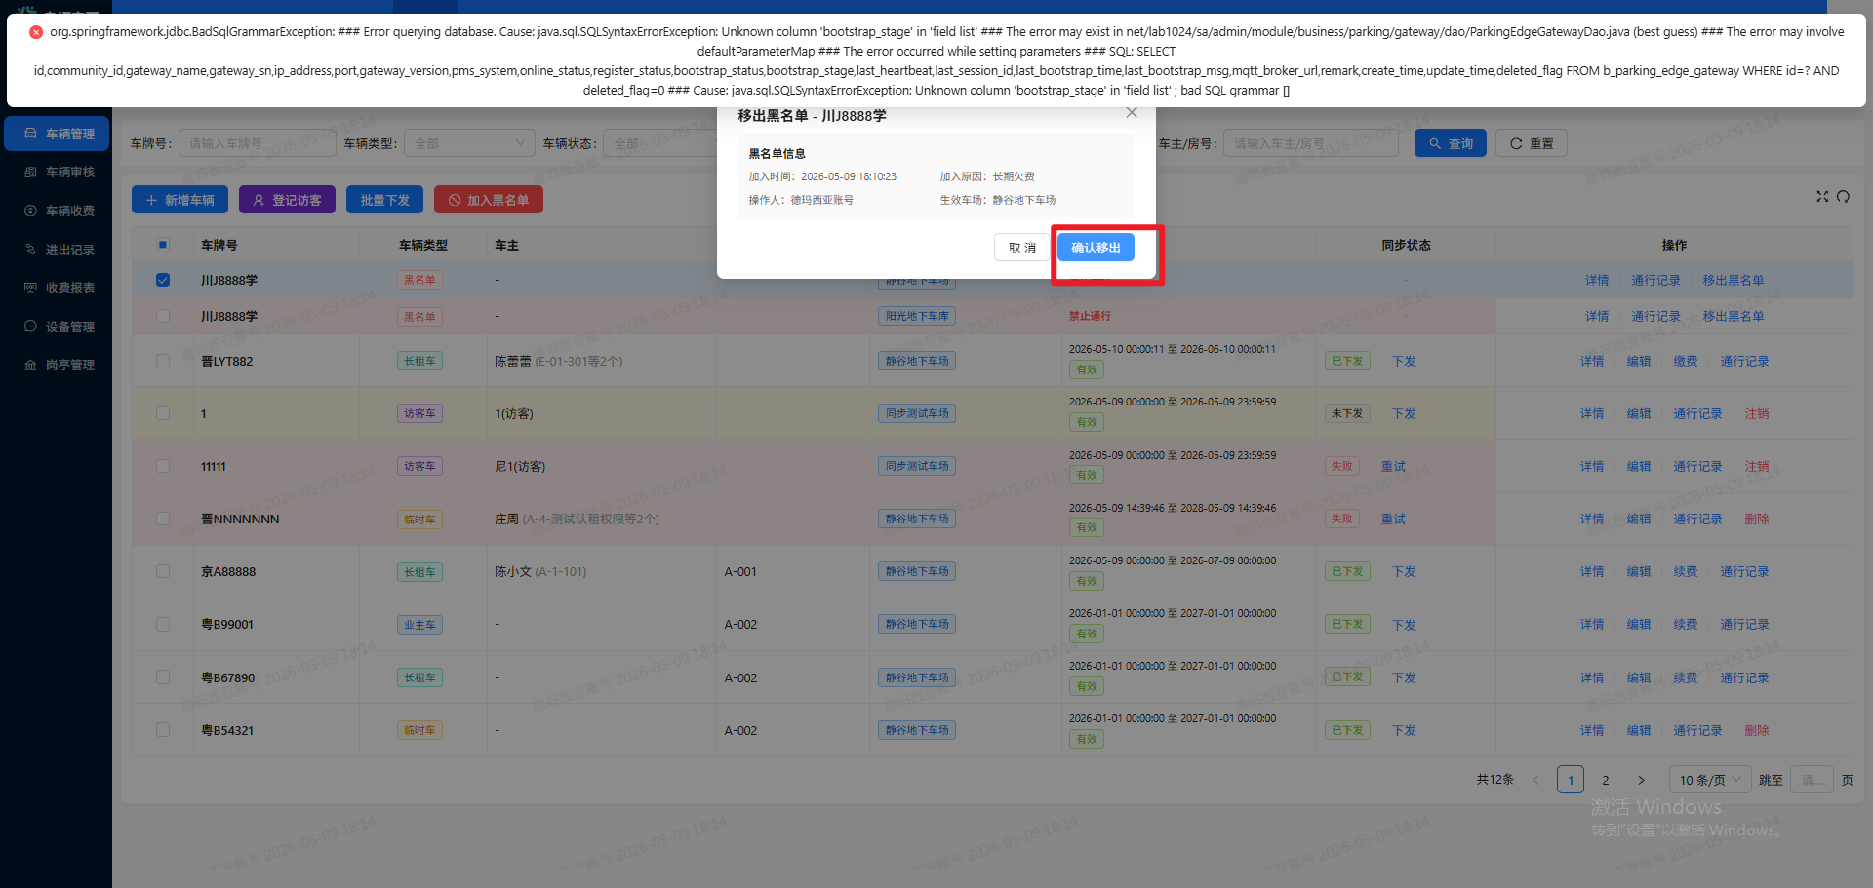Click the 加入黑名单 button

tap(488, 200)
